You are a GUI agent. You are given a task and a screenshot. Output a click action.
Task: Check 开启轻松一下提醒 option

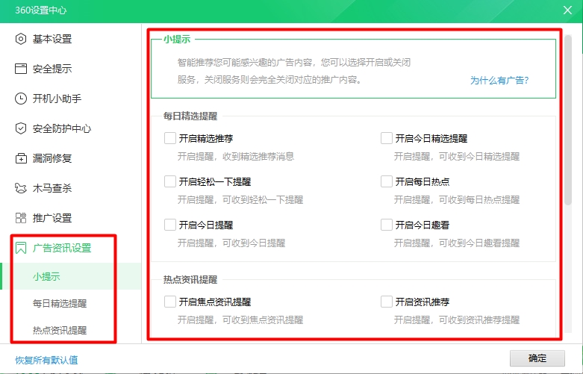click(170, 181)
